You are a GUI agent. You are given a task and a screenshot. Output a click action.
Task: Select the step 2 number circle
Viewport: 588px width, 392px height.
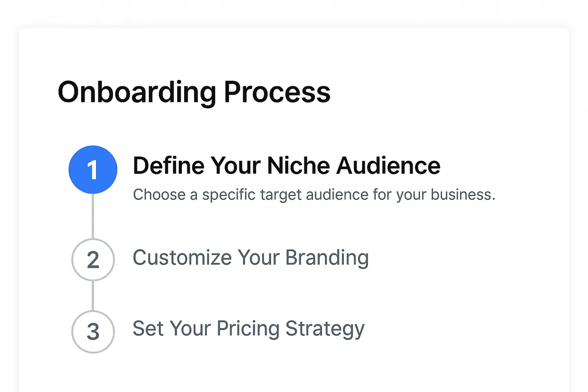93,260
